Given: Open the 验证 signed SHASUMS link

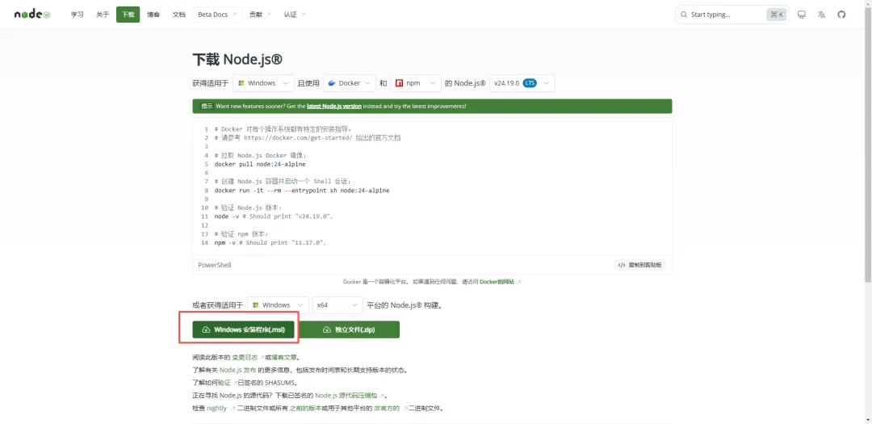Looking at the screenshot, I should pyautogui.click(x=224, y=383).
